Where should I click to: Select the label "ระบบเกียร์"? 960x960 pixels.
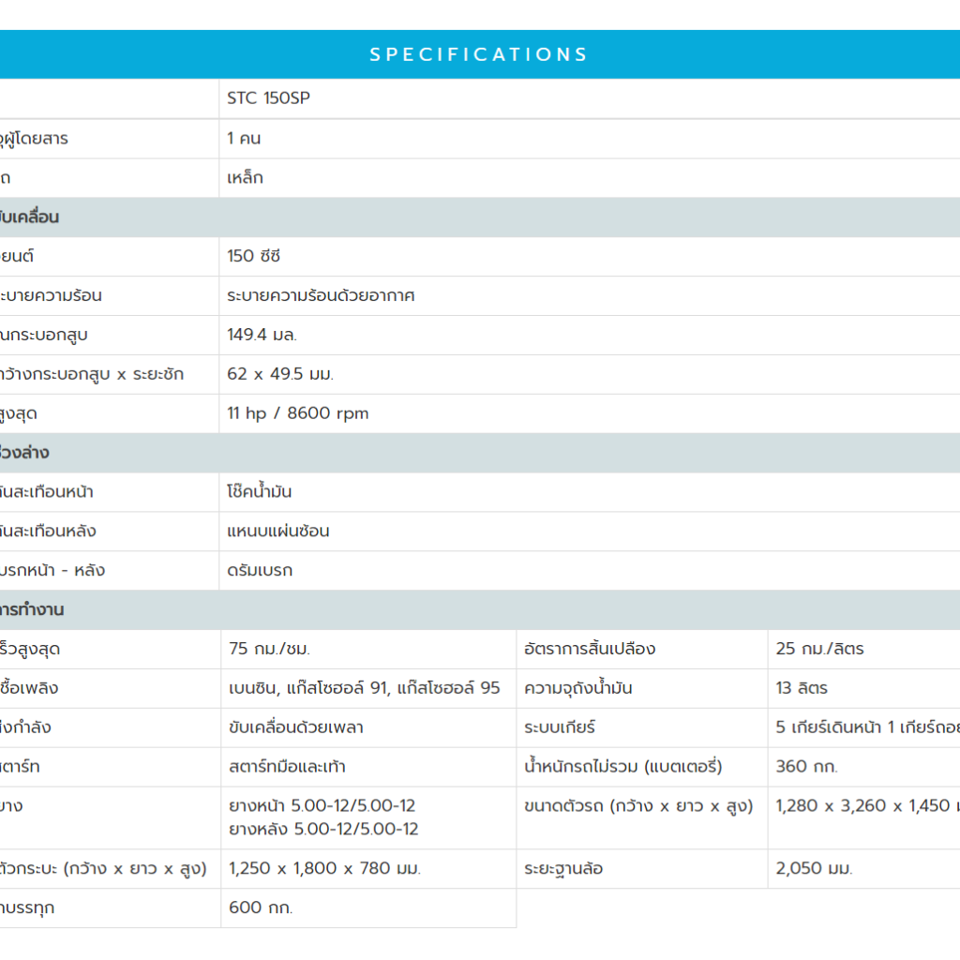coord(560,727)
